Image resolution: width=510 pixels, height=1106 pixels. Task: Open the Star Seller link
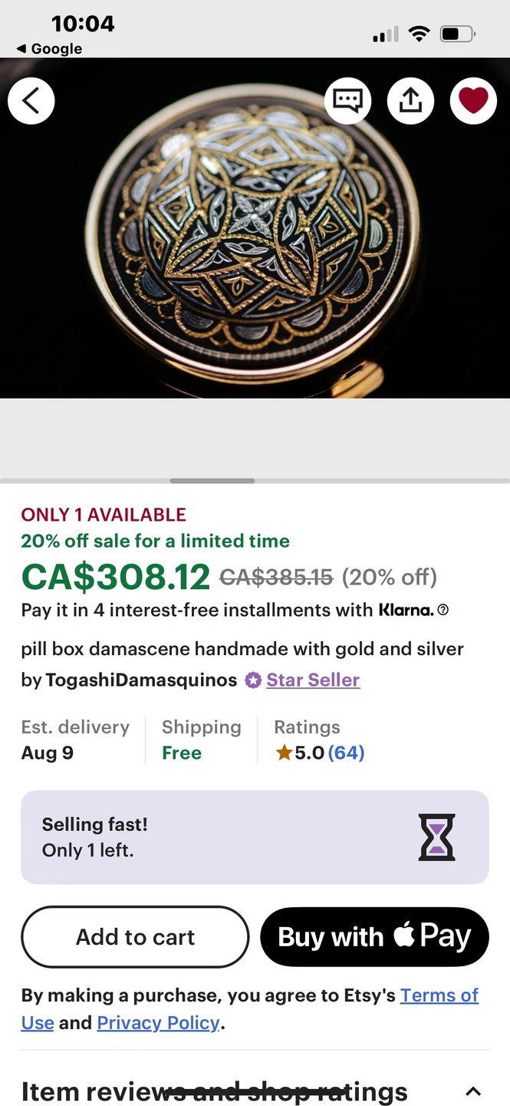coord(313,680)
